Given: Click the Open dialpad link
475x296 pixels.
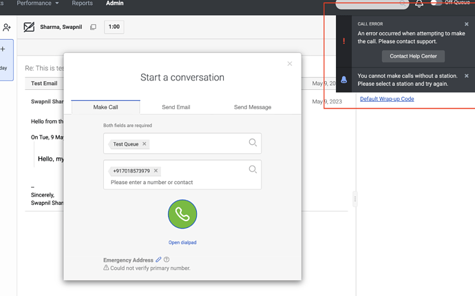Looking at the screenshot, I should 182,242.
